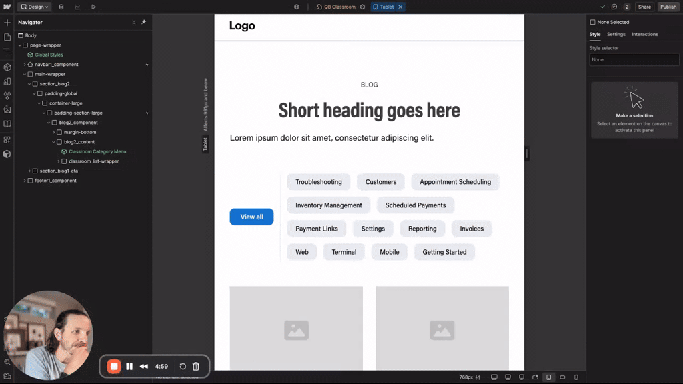Click the collaborators count badge 2
The height and width of the screenshot is (384, 683).
(627, 7)
